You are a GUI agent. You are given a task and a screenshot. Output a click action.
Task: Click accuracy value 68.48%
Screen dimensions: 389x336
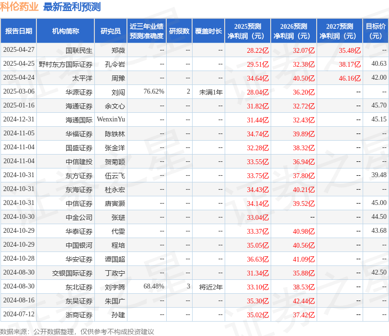(154, 286)
